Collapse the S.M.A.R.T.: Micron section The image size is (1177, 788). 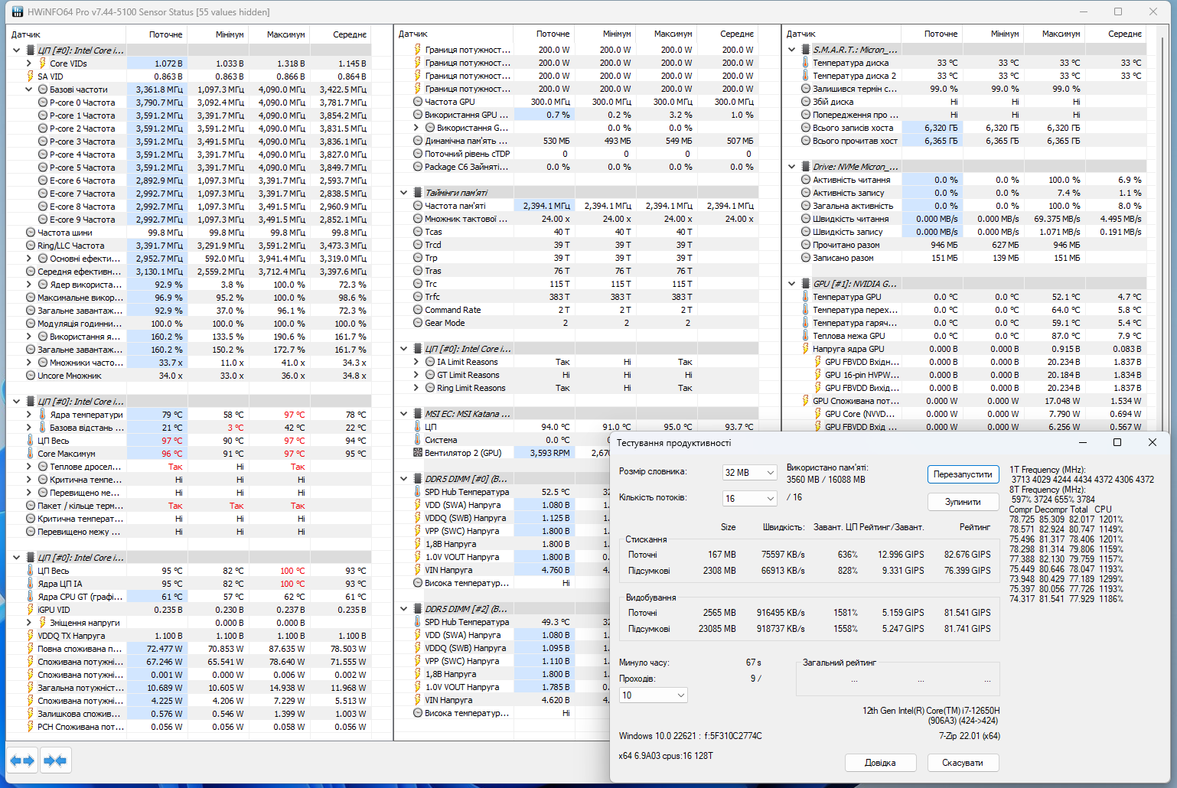(x=791, y=50)
